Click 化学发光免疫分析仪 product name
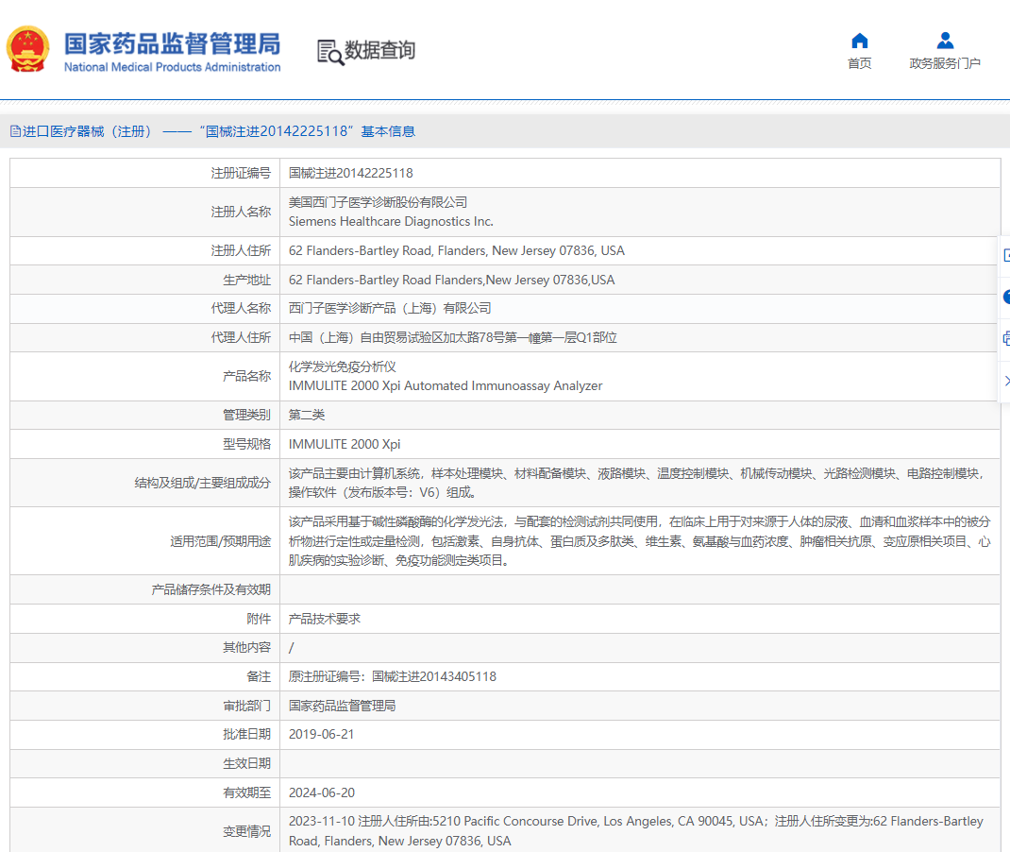Viewport: 1010px width, 852px height. (x=342, y=366)
